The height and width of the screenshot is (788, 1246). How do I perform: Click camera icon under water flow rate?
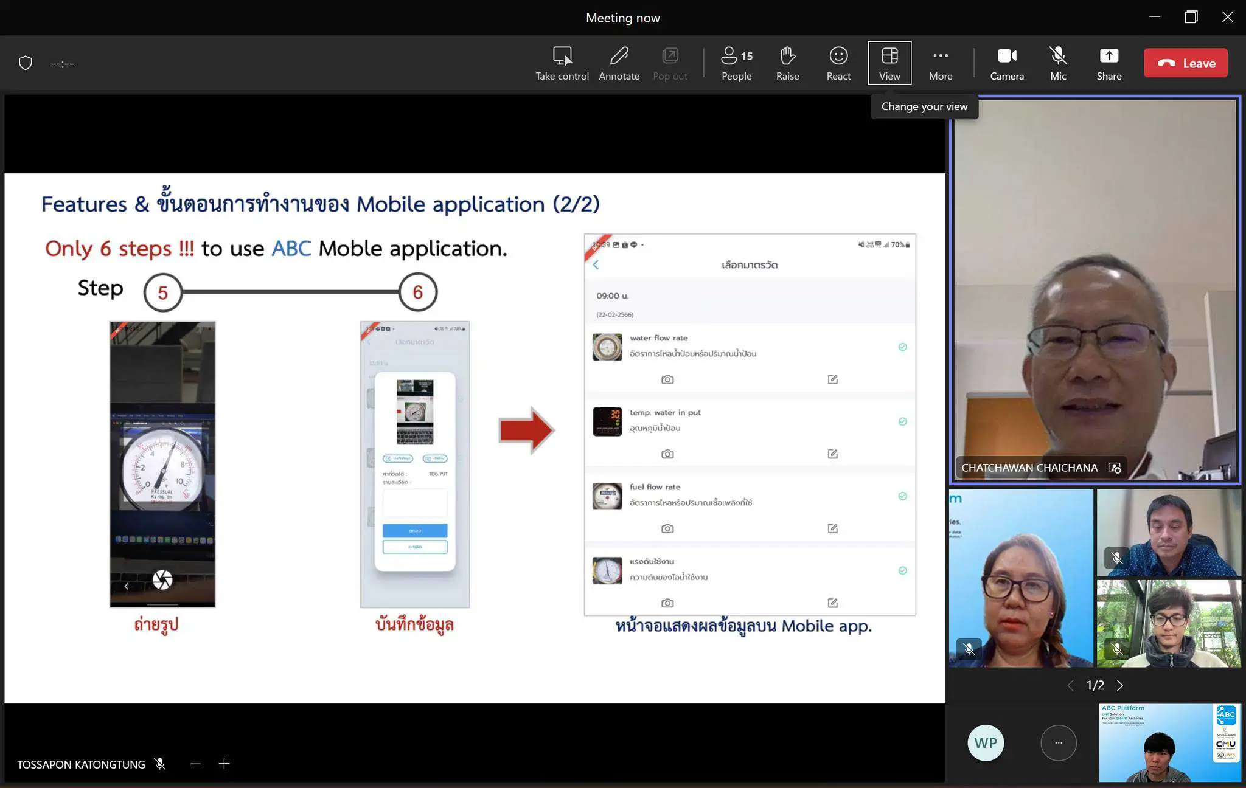point(667,379)
